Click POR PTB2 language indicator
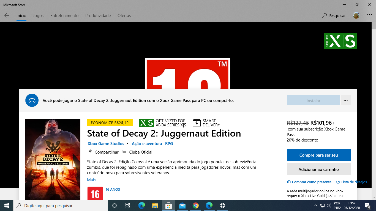Image resolution: width=376 pixels, height=211 pixels. coord(337,206)
